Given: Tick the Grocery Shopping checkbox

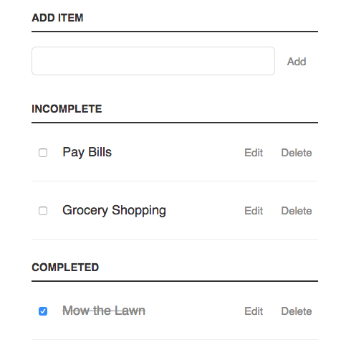Looking at the screenshot, I should [x=43, y=211].
